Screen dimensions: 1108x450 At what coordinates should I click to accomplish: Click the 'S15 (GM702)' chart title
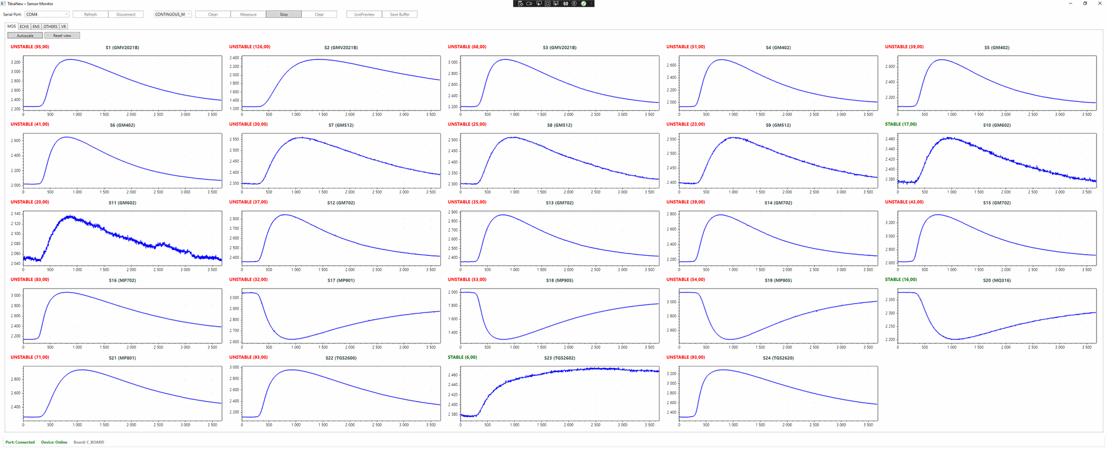(997, 203)
